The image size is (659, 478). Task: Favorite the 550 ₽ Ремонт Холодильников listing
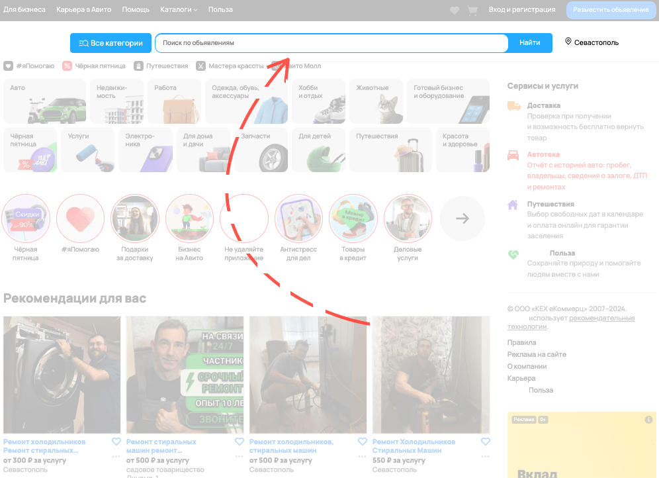(486, 442)
